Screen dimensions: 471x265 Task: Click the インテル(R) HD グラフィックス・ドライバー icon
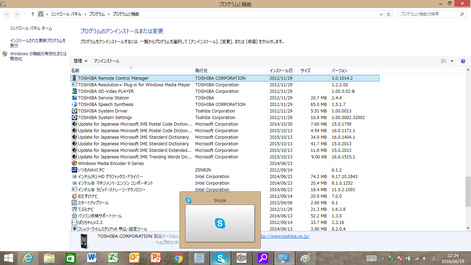click(x=74, y=177)
